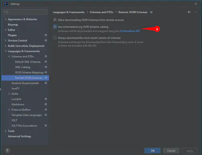The width and height of the screenshot is (202, 155).
Task: Toggle Always download the most recent version checkbox
Action: 55,38
